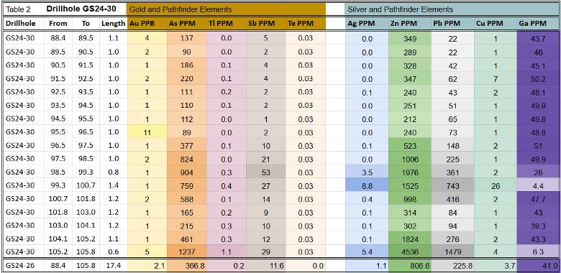Select the As PPM column header
Viewport: 561px width, 273px height.
click(186, 24)
